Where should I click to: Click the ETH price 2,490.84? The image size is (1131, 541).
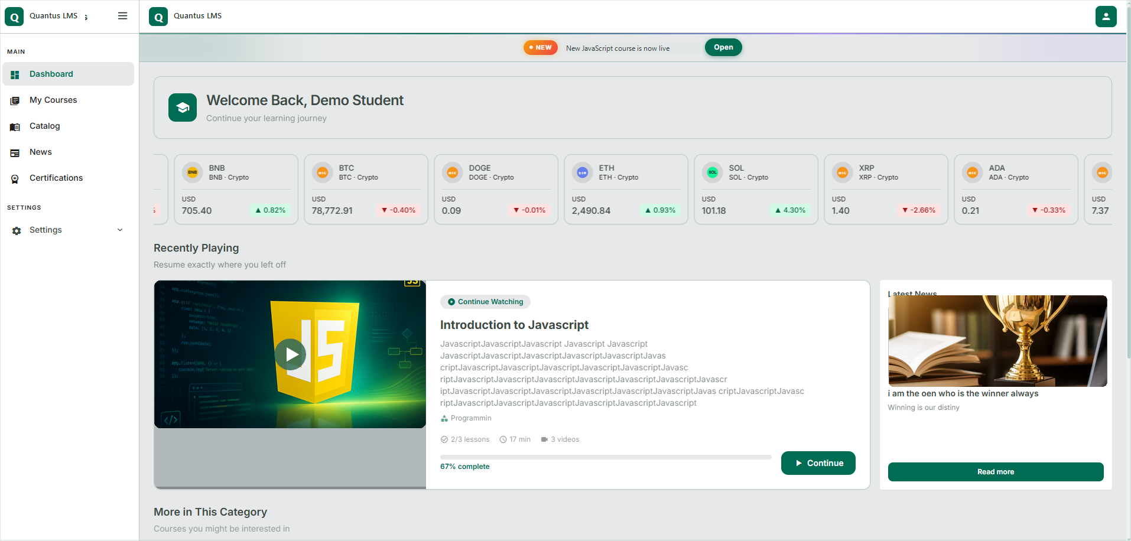pos(591,211)
